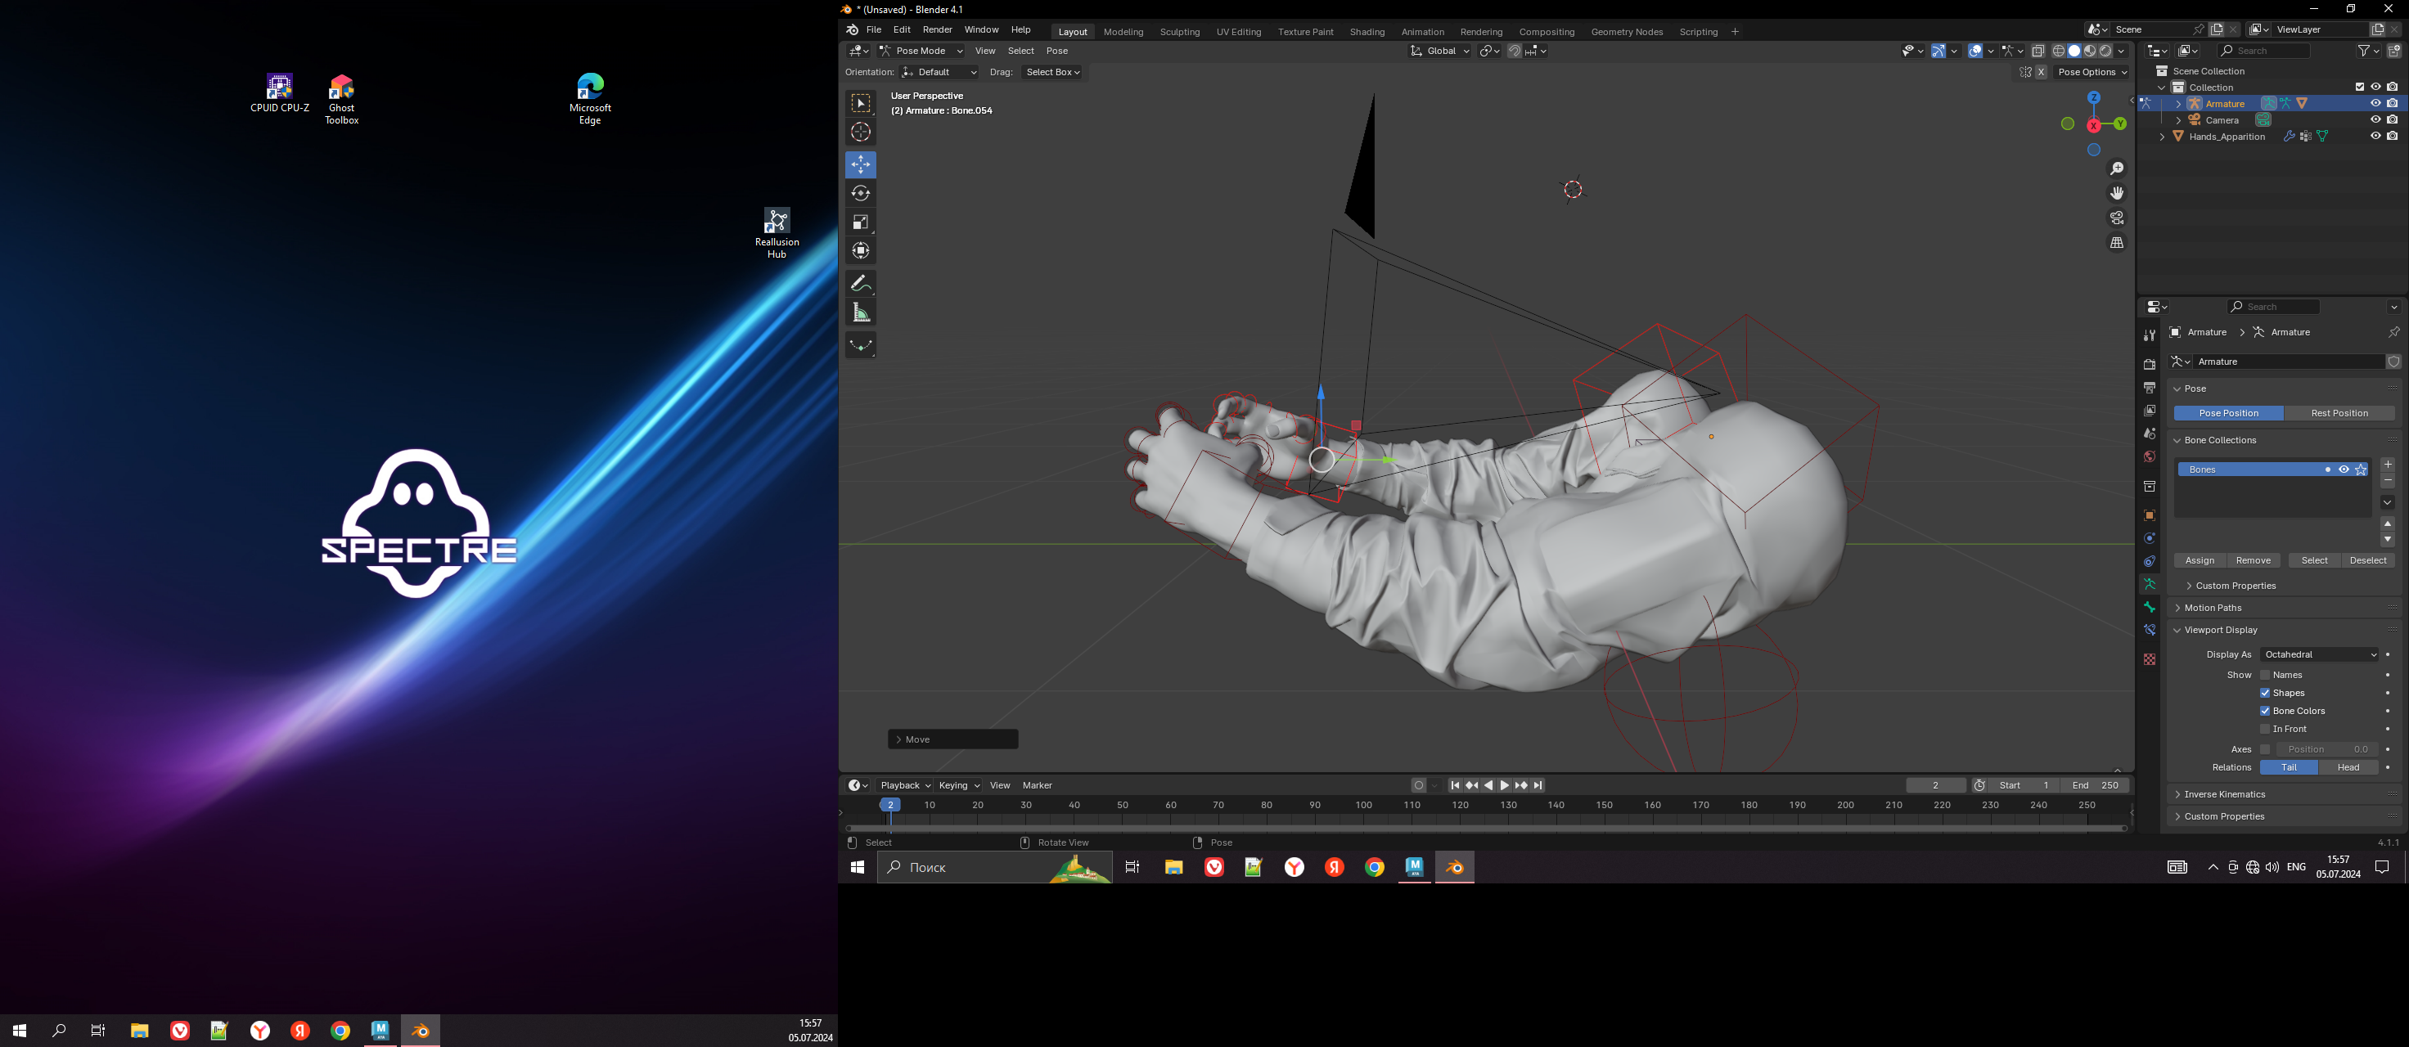Open the Pose Mode dropdown
This screenshot has height=1047, width=2409.
click(x=921, y=52)
